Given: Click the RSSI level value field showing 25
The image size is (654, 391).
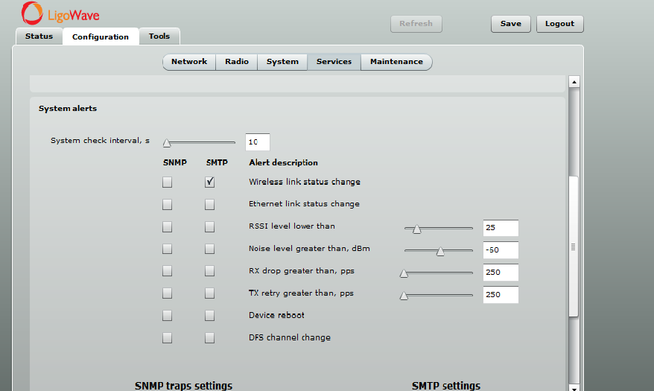Looking at the screenshot, I should point(501,228).
